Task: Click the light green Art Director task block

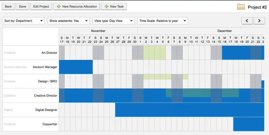Action: 155,53
